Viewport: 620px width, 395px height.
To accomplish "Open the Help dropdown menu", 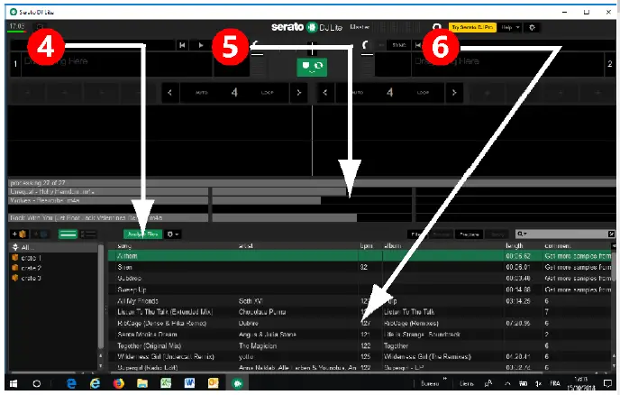I will (510, 27).
